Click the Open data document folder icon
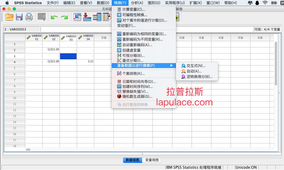Screen dimensions: 284x170 click(x=9, y=17)
